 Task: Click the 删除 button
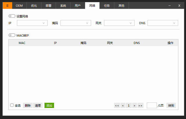[28, 105]
